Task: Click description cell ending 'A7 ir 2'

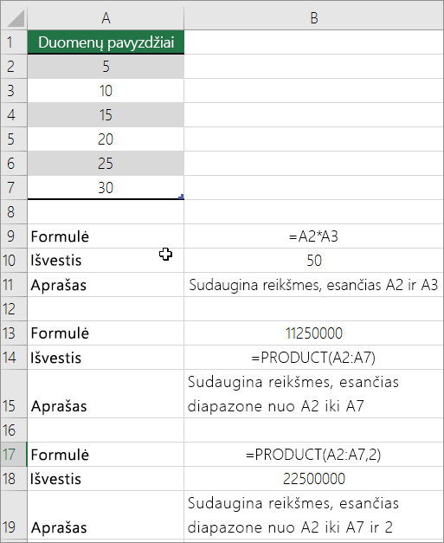Action: [314, 515]
